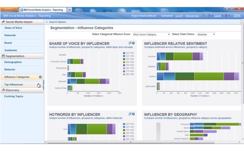The width and height of the screenshot is (244, 151).
Task: Toggle the [10-20) legend entry in Share of Voice
Action: pos(129,53)
